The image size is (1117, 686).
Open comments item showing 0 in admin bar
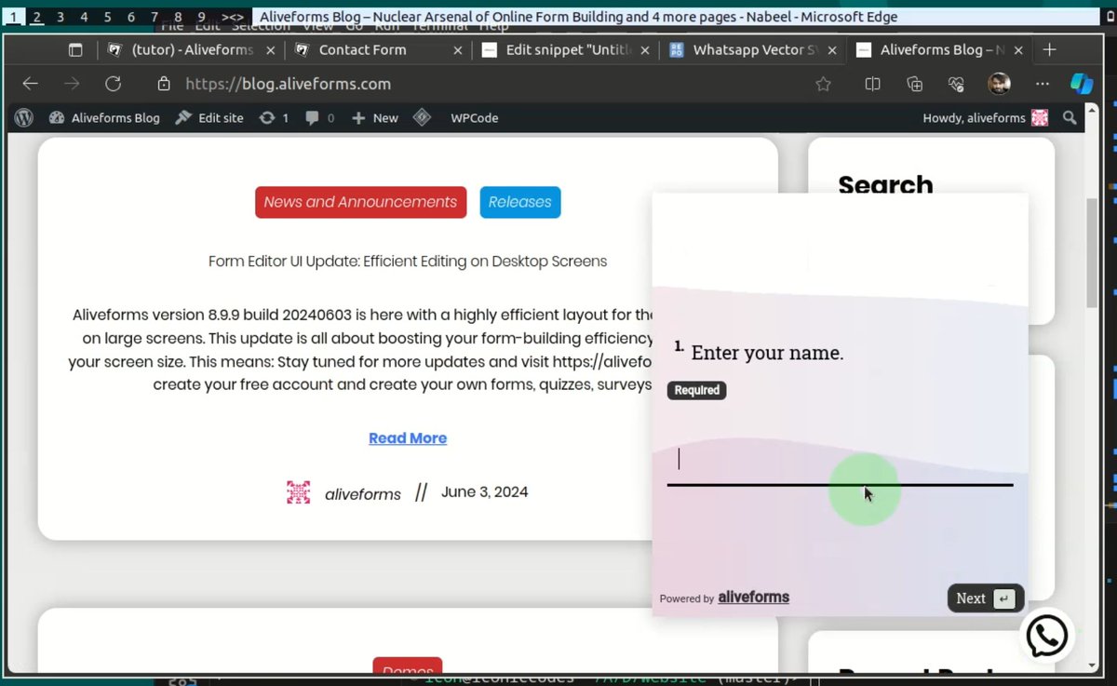tap(319, 118)
